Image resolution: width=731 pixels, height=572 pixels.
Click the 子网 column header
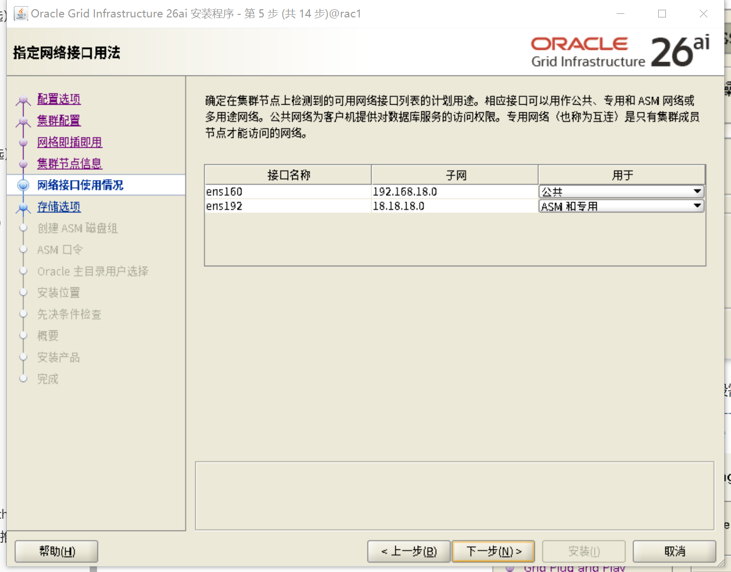pyautogui.click(x=455, y=175)
